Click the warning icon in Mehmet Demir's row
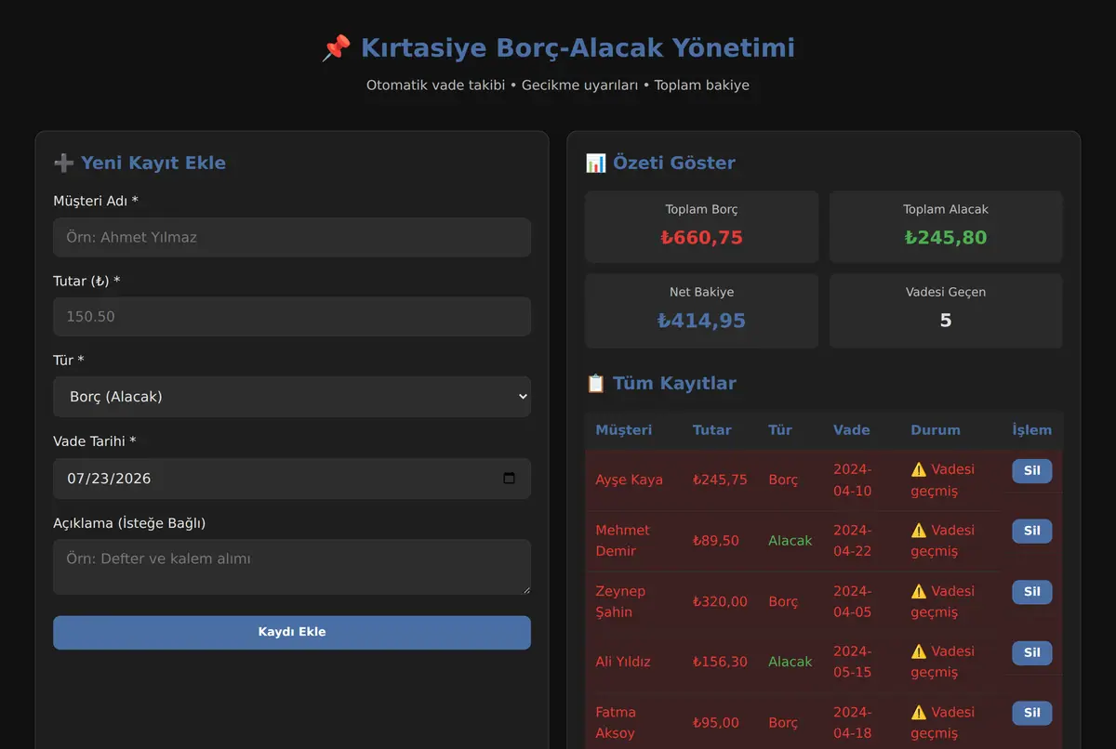 [x=919, y=530]
